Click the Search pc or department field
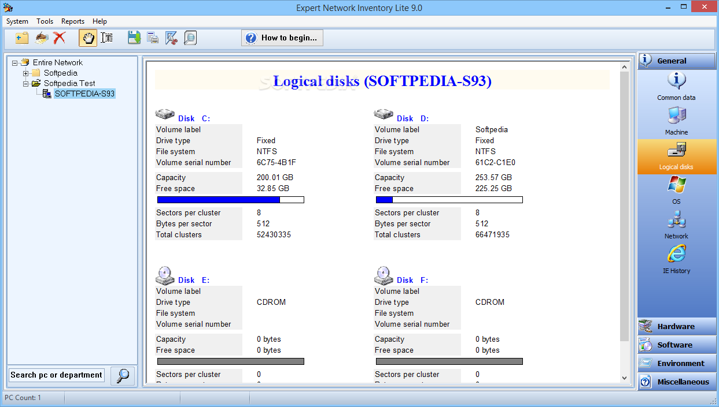Screen dimensions: 719x407 pyautogui.click(x=56, y=375)
